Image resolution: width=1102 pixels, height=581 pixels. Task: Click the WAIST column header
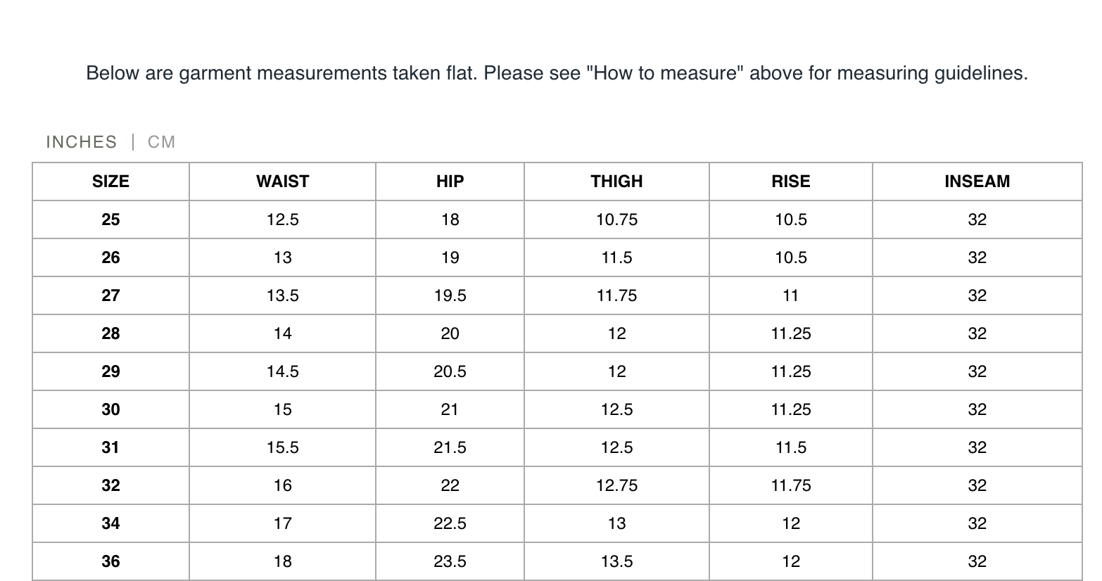(282, 181)
